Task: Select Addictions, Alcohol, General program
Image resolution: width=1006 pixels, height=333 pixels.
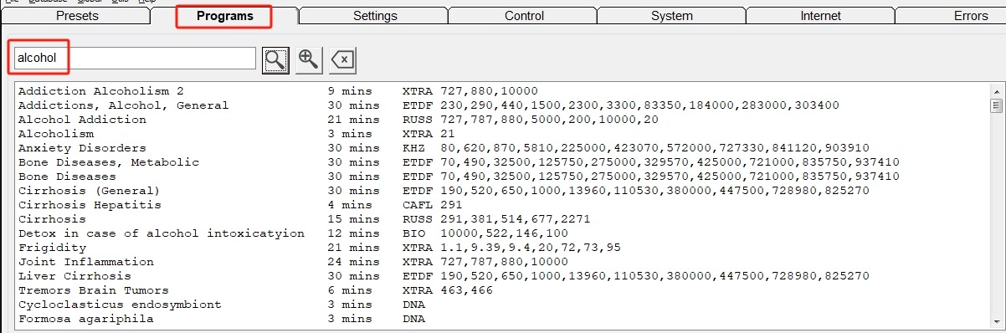Action: pyautogui.click(x=502, y=105)
